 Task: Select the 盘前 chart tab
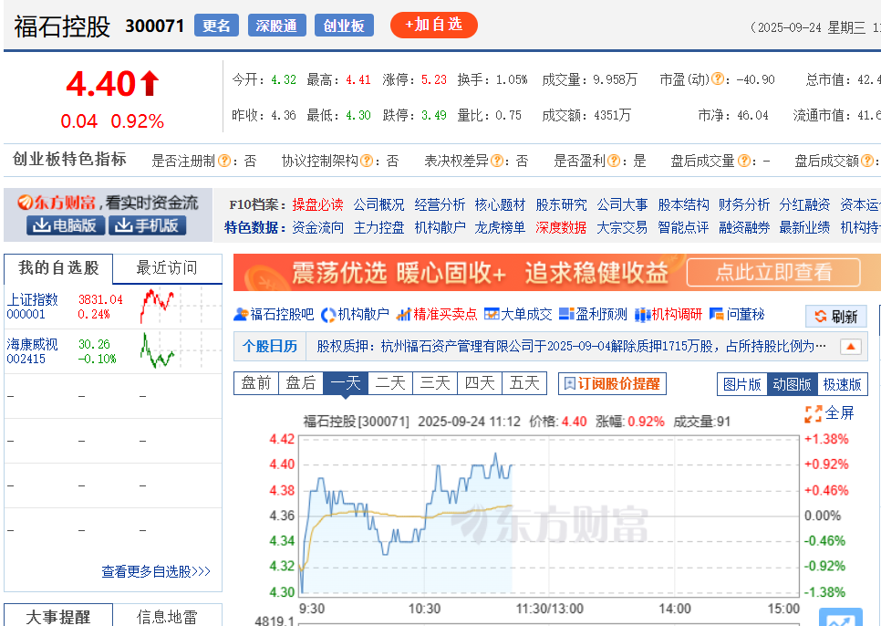point(256,383)
